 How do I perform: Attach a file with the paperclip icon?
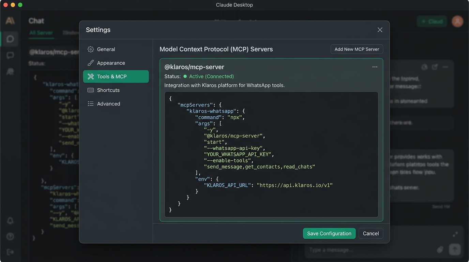[440, 250]
